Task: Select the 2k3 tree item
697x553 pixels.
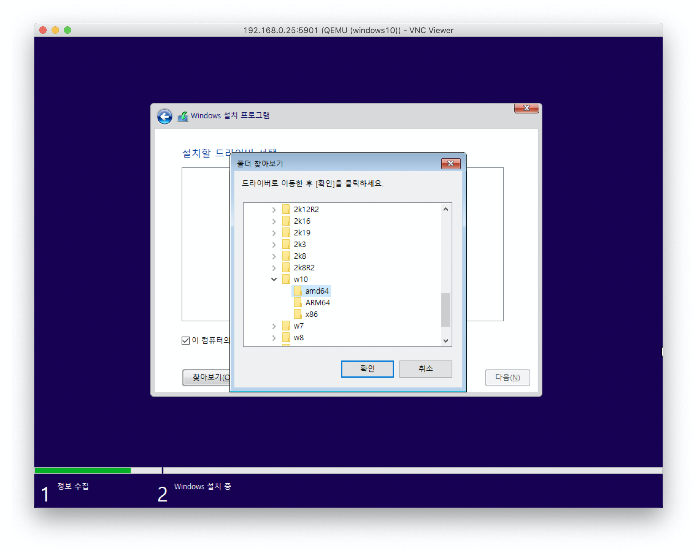Action: (x=299, y=244)
